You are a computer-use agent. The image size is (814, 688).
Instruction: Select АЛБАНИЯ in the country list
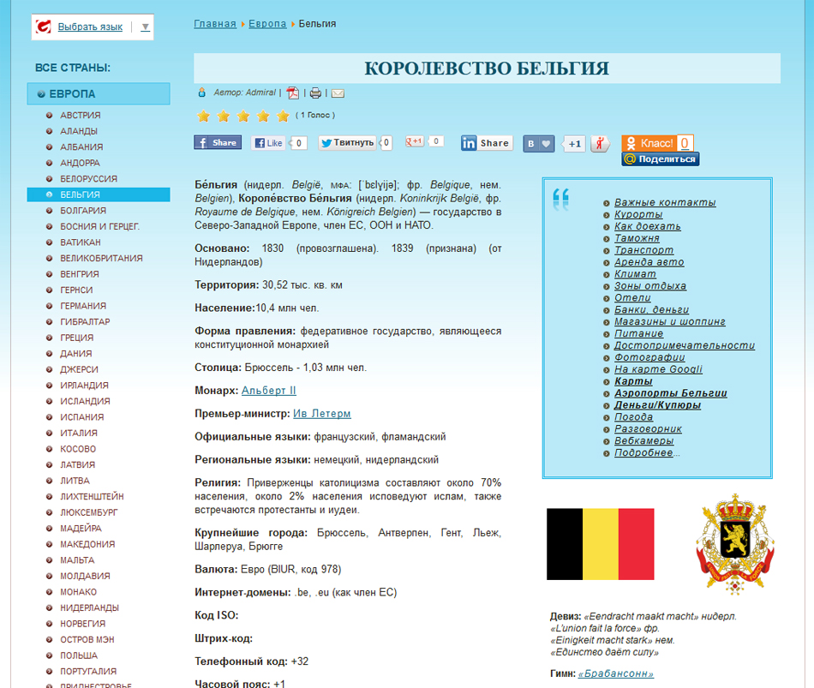[81, 147]
